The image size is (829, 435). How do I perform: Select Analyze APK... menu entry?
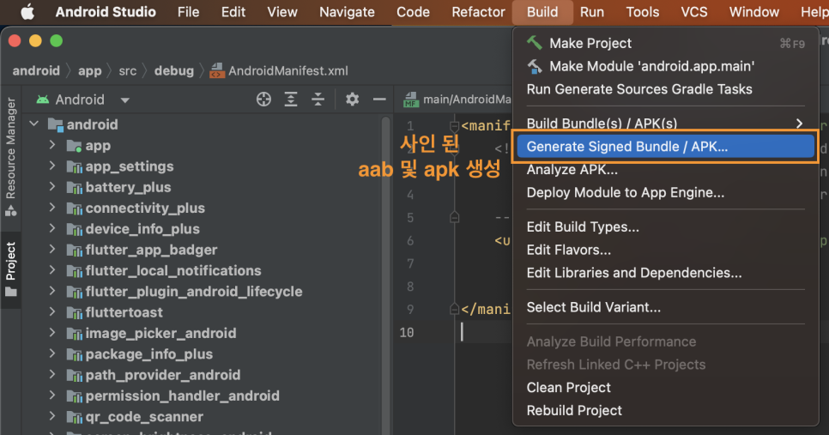pyautogui.click(x=666, y=170)
